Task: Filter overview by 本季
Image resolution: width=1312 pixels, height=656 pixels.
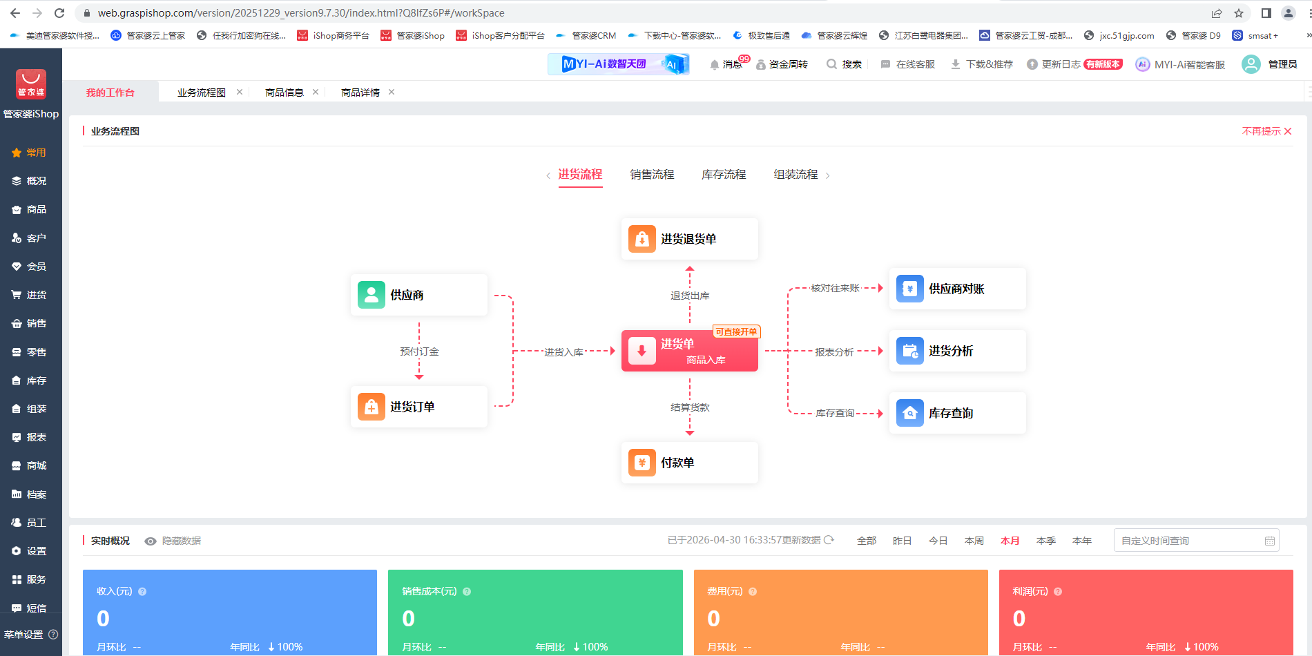Action: (x=1045, y=541)
